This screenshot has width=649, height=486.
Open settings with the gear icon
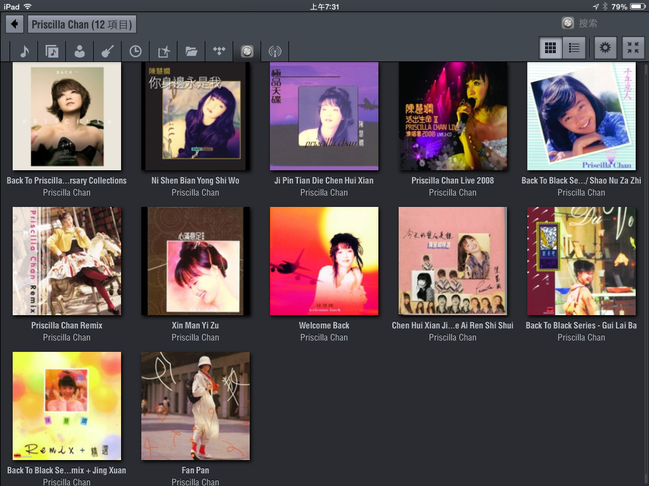605,48
